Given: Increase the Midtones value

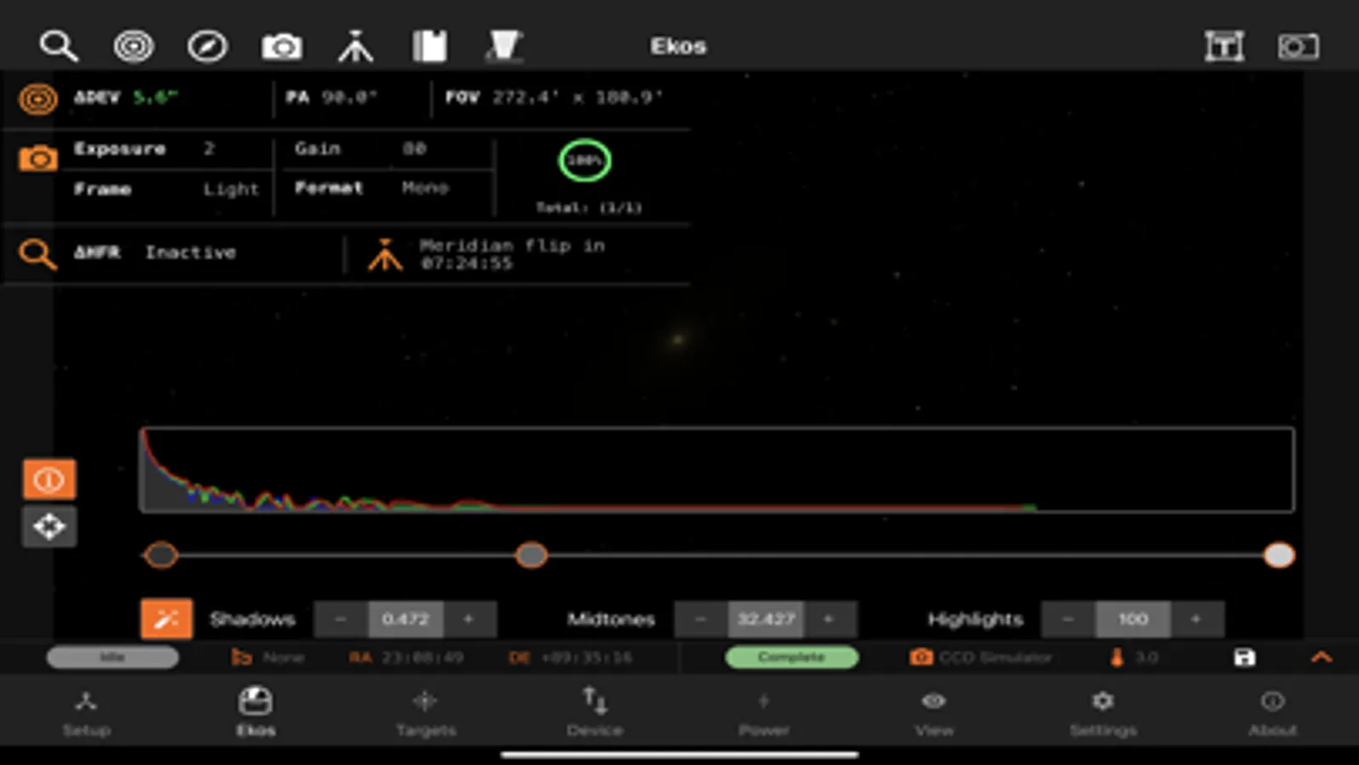Looking at the screenshot, I should point(830,619).
